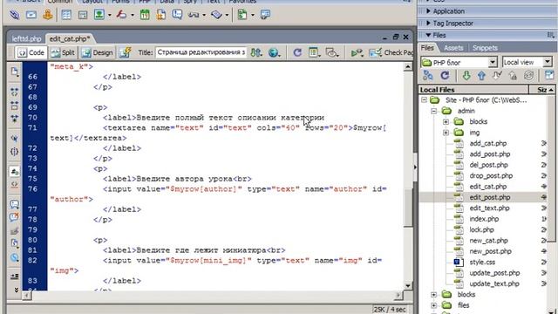This screenshot has height=314, width=558.
Task: Expand the img folder under admin
Action: [446, 133]
